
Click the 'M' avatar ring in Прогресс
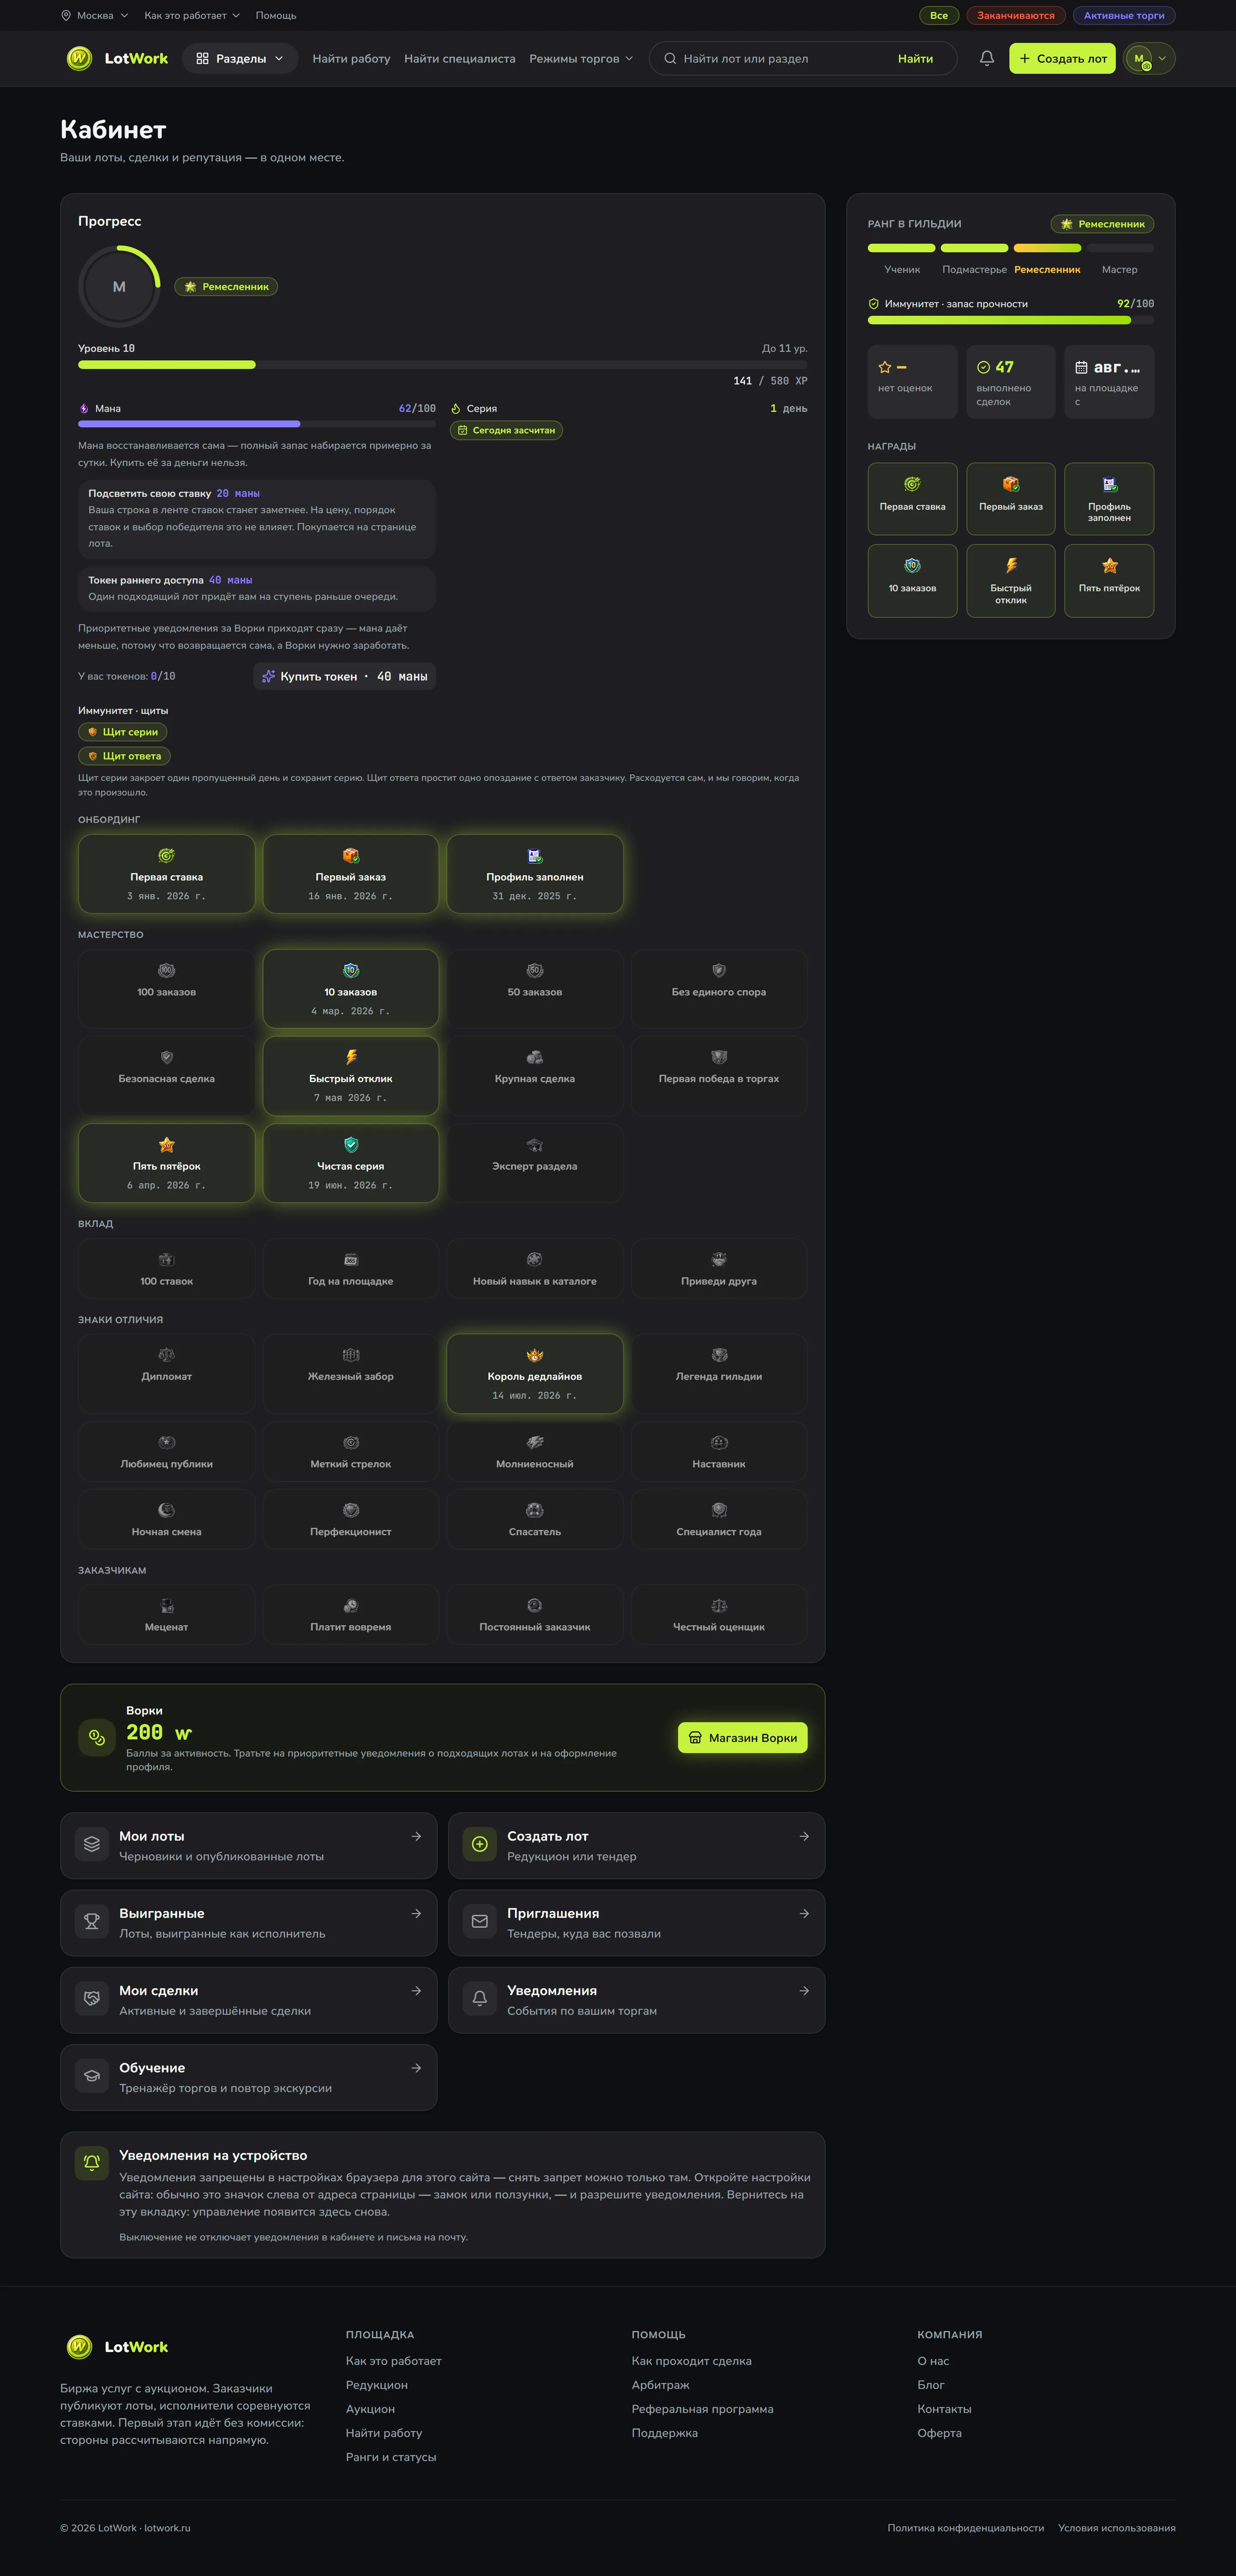coord(119,287)
